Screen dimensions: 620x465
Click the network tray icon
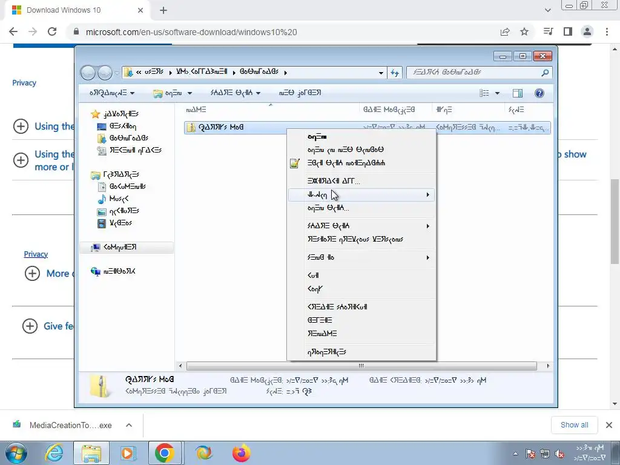tap(545, 454)
